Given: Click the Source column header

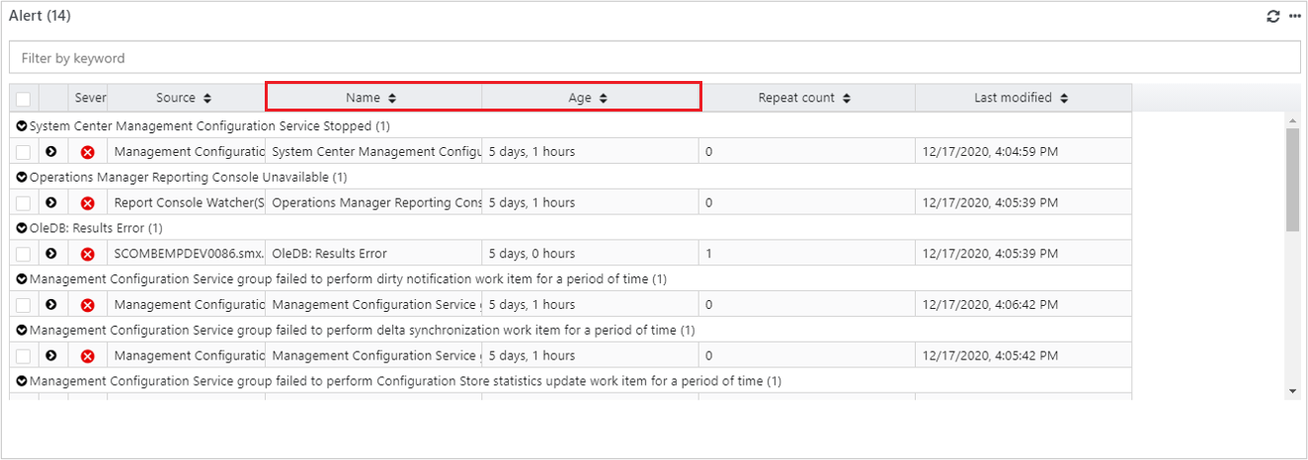Looking at the screenshot, I should pyautogui.click(x=187, y=98).
